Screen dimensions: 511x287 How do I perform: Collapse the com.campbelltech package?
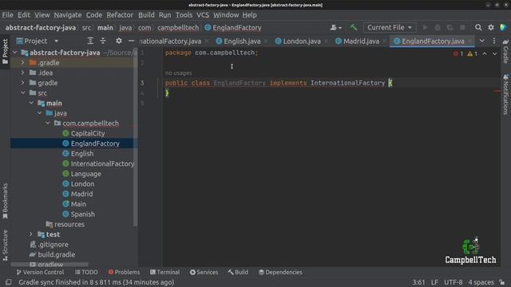(48, 123)
